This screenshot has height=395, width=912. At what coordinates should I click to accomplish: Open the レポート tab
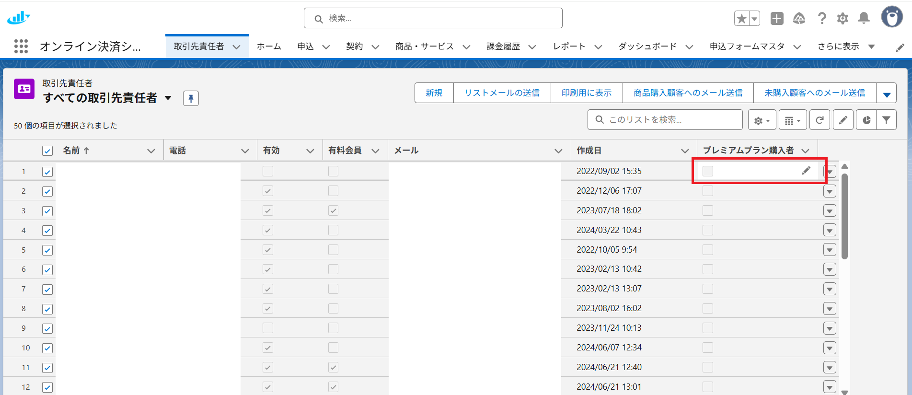click(569, 46)
